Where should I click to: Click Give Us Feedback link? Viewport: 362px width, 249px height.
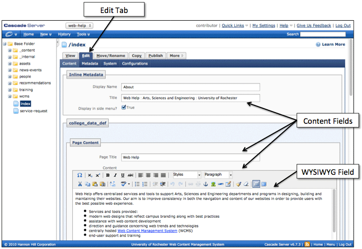pos(314,26)
